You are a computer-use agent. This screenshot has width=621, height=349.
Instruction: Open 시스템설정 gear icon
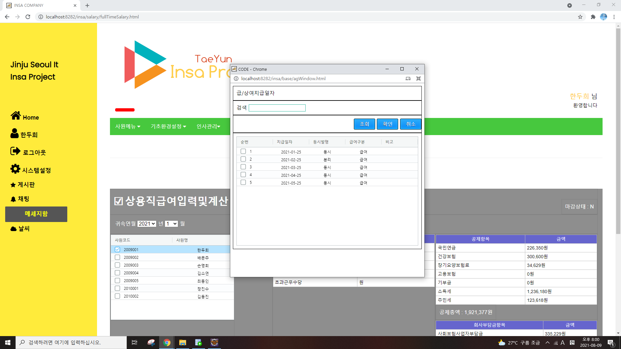click(15, 169)
